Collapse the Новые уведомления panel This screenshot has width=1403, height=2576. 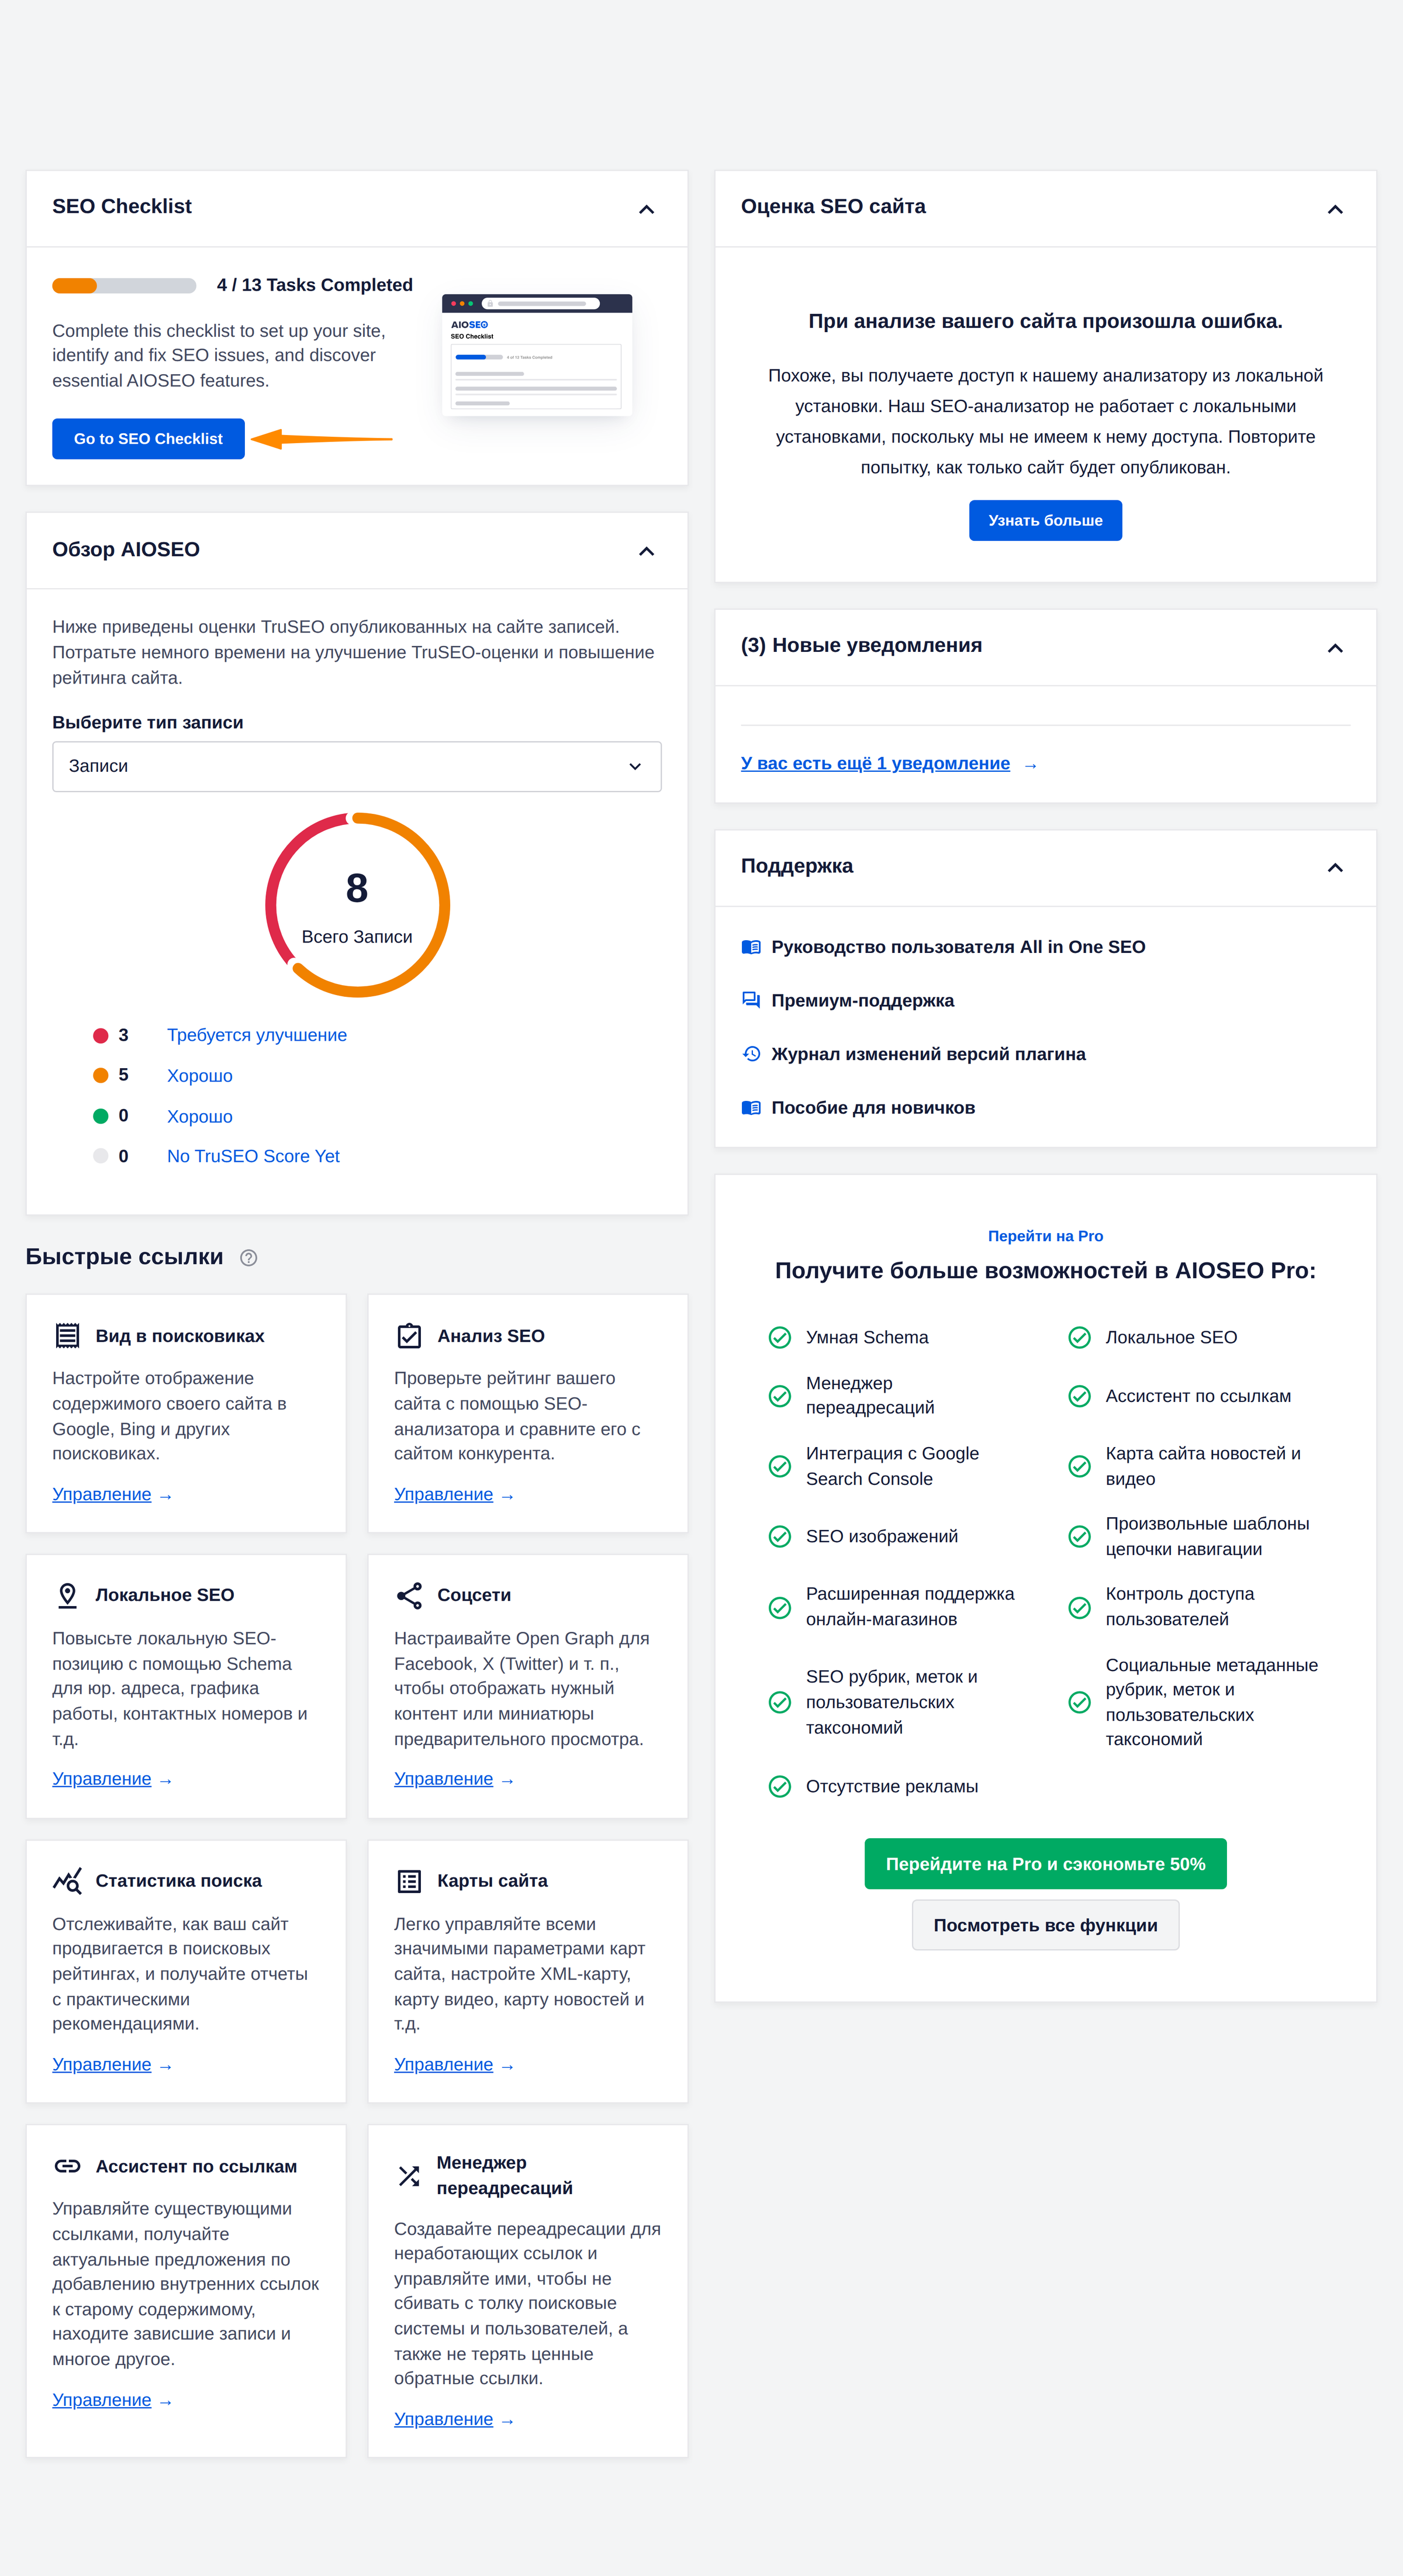click(x=1335, y=648)
